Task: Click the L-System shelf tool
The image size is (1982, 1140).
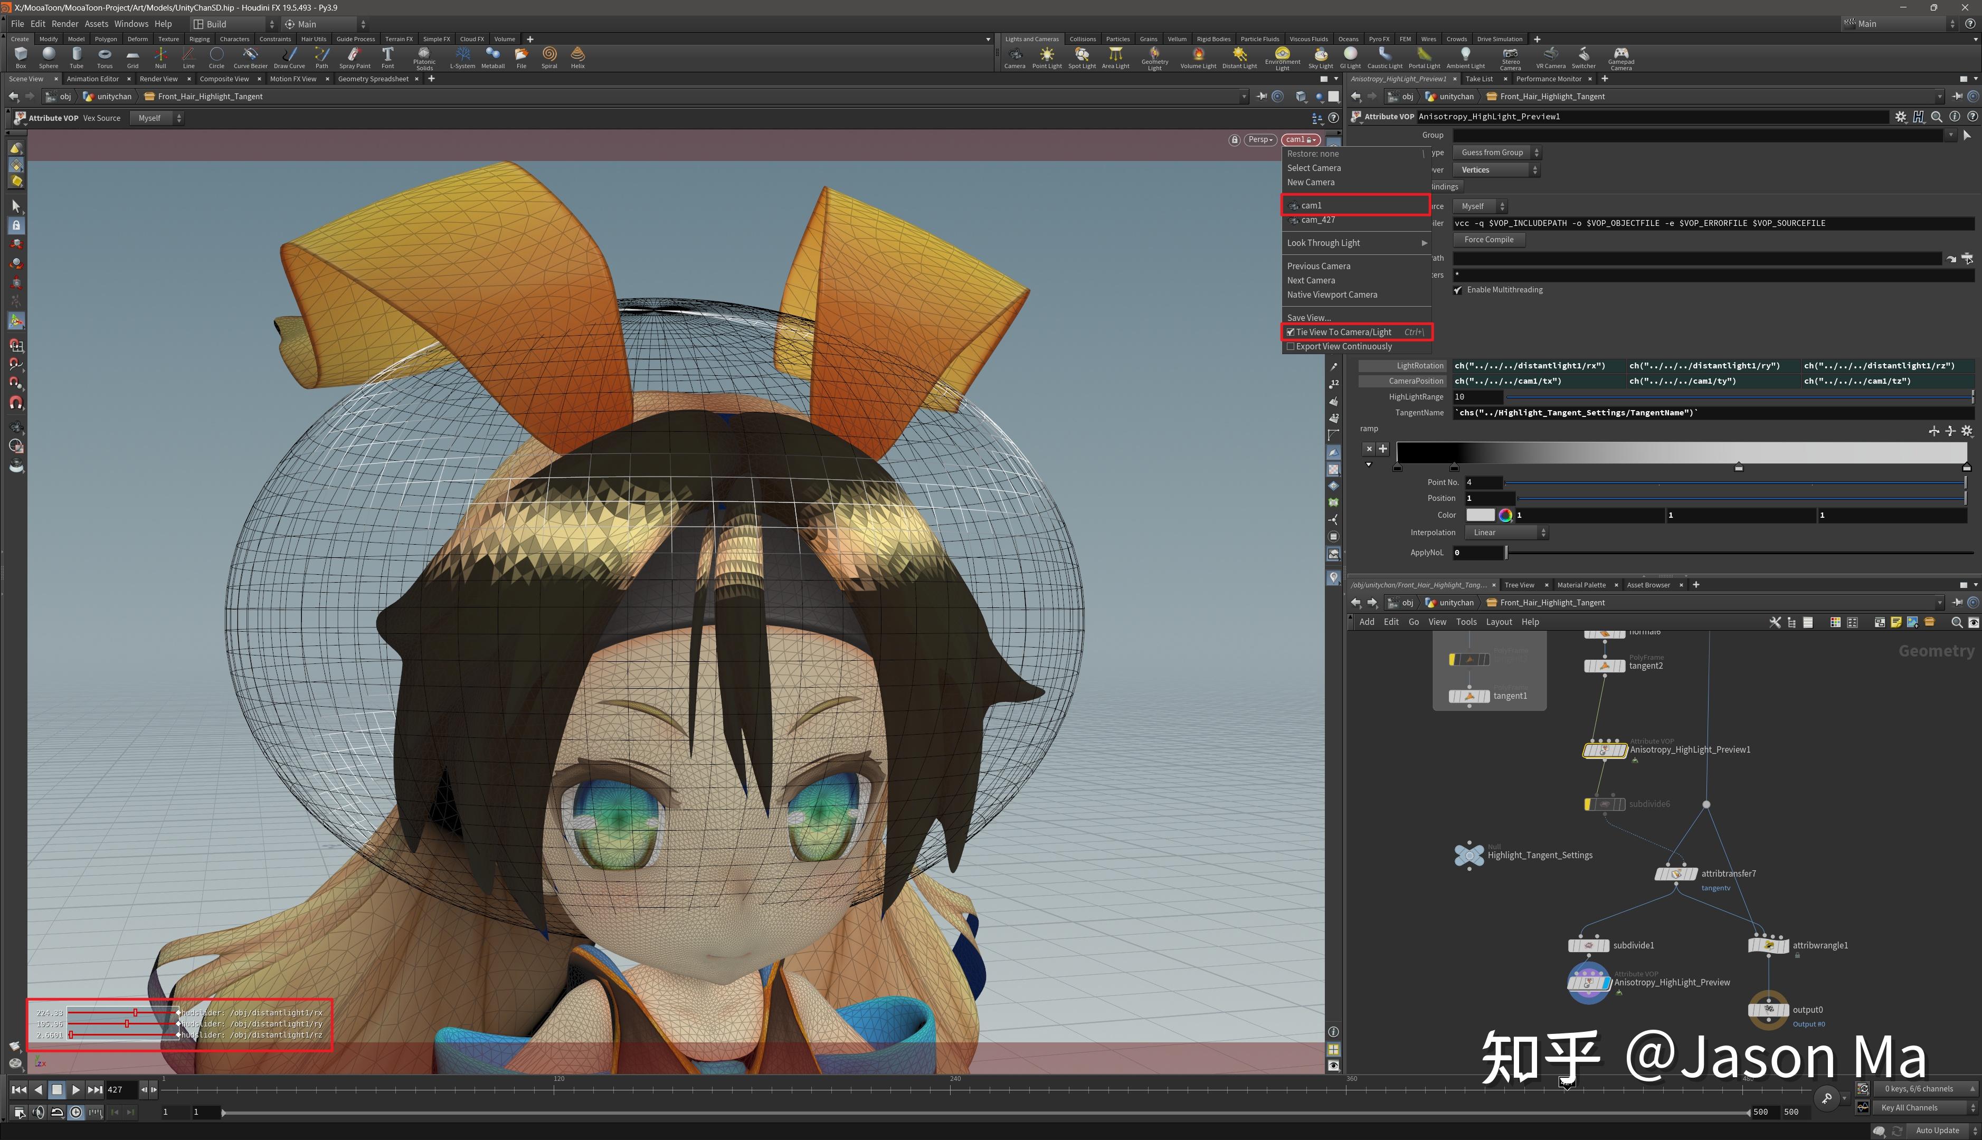Action: 462,55
